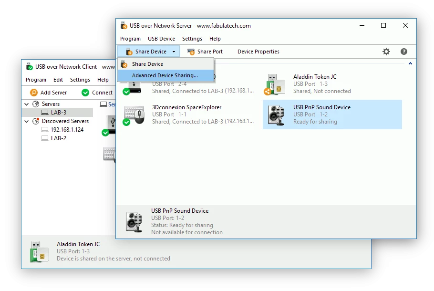This screenshot has height=291, width=434.
Task: Choose Share Device from the dropdown menu
Action: pyautogui.click(x=166, y=64)
